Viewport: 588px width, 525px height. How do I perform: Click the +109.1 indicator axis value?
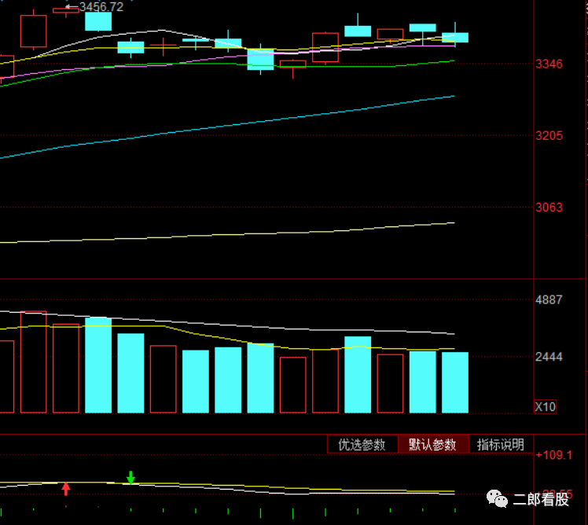(x=554, y=455)
